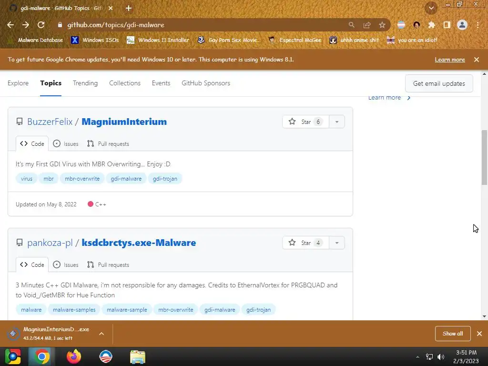Close the downloads bar

(479, 333)
